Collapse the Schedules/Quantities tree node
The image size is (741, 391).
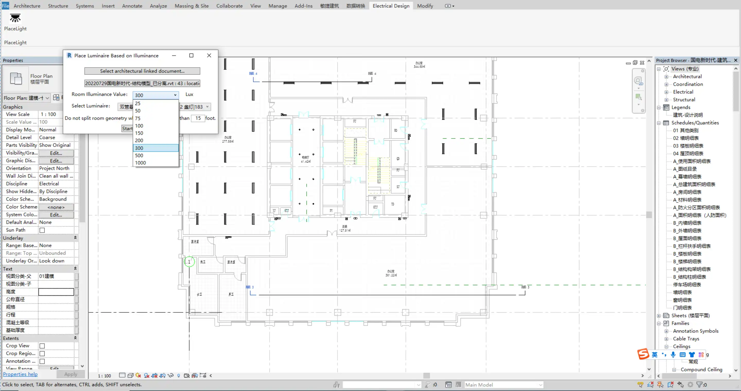click(x=659, y=123)
